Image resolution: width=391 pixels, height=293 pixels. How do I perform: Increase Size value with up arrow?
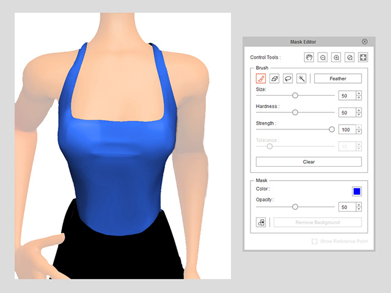point(359,93)
